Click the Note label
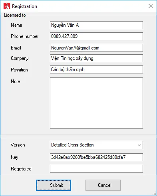The image size is (157, 196). 16,81
